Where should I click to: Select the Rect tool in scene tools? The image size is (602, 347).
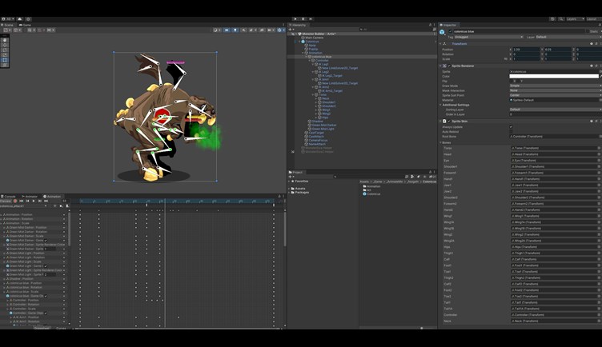(5, 60)
